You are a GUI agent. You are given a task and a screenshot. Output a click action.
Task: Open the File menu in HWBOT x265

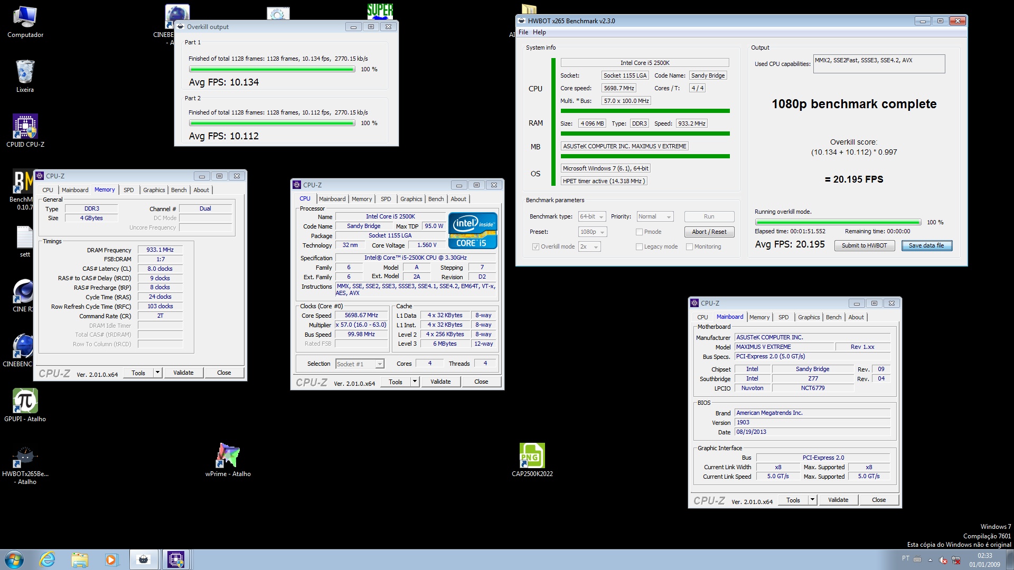pos(523,32)
